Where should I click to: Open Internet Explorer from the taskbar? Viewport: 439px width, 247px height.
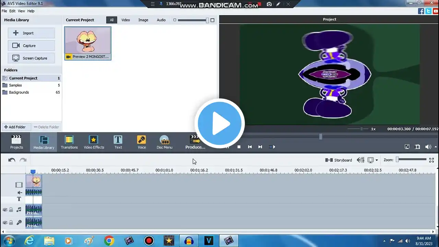(x=29, y=241)
